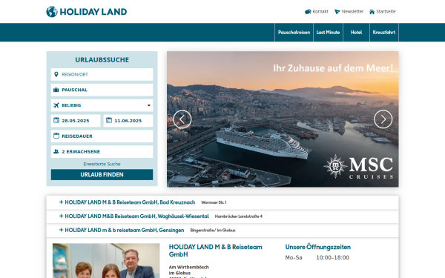Click the 'Ihr Zuhause auf dem Meer!' slogan
Screen dimensions: 445x278
coord(333,68)
